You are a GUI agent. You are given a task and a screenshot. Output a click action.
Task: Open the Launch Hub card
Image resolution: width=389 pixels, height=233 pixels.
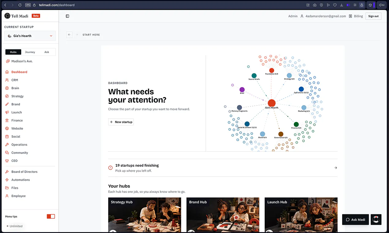tap(301, 215)
